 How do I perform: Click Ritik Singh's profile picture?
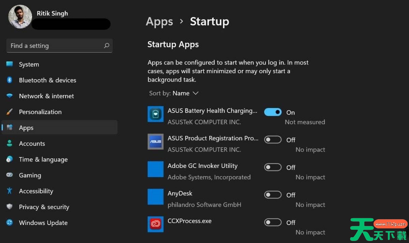20,17
